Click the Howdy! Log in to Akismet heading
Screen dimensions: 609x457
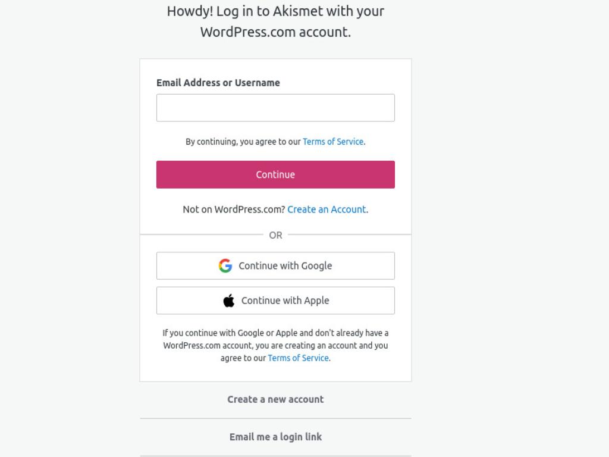[275, 11]
